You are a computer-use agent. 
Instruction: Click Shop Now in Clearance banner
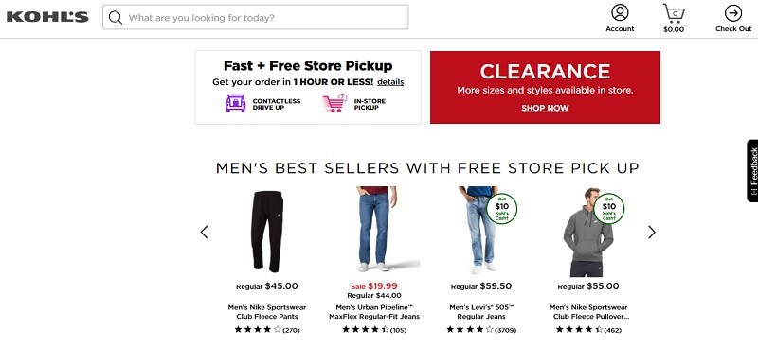545,108
